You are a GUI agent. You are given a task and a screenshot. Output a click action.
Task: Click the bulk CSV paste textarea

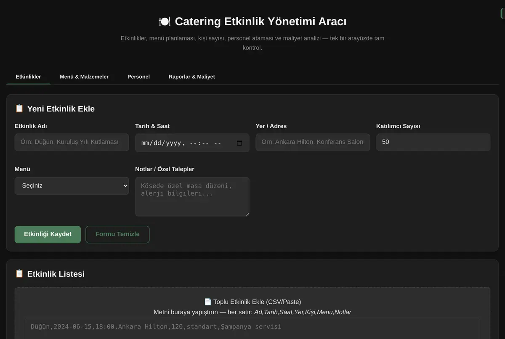[252, 328]
